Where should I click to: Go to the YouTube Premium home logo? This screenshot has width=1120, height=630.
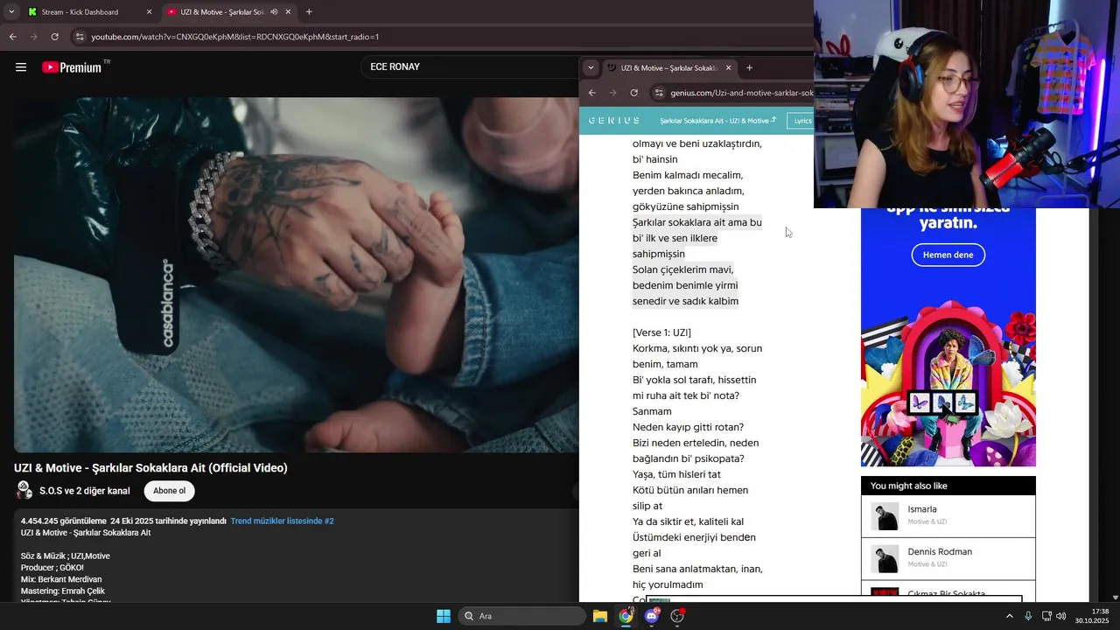[76, 67]
